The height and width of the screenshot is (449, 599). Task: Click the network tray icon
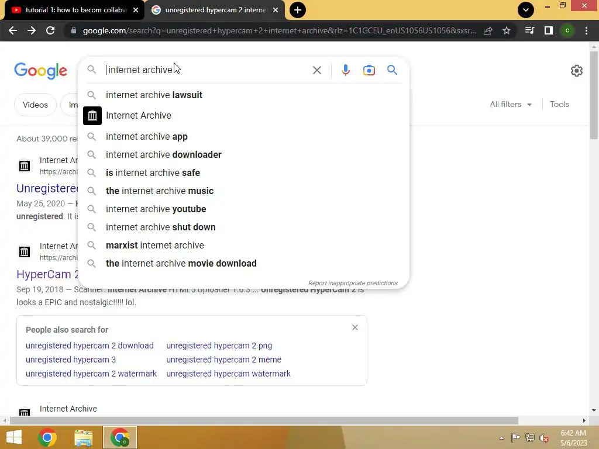[x=529, y=437]
